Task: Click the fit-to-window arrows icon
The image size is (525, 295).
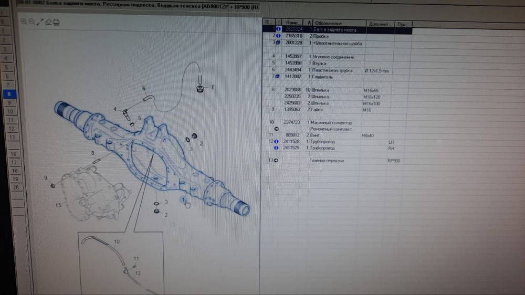Action: (x=40, y=22)
